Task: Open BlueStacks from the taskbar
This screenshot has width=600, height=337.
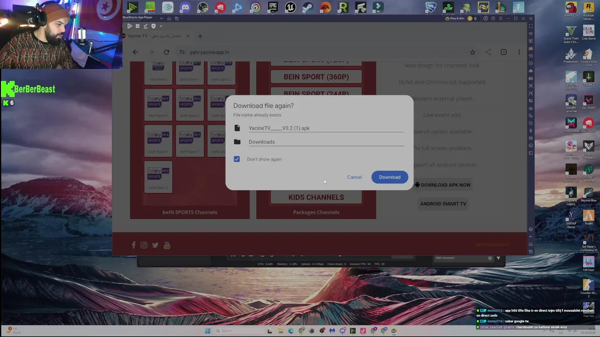Action: [394, 331]
